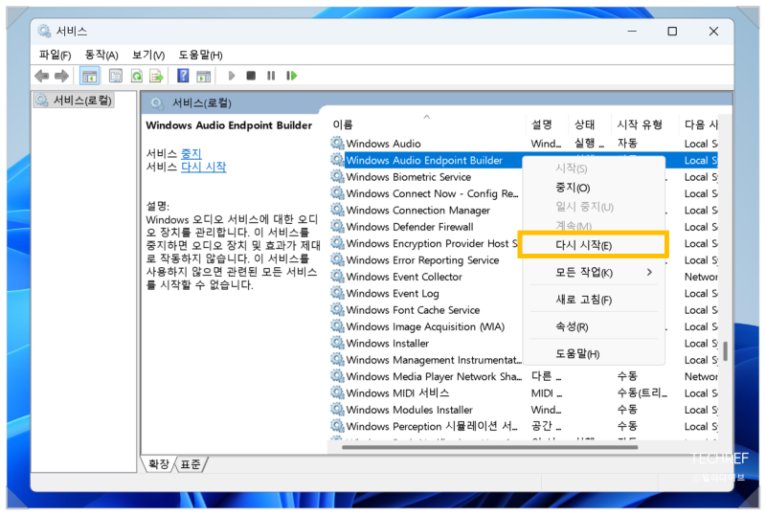This screenshot has width=766, height=515.
Task: Select Windows Image Acquisition (WIA) row
Action: tap(425, 325)
